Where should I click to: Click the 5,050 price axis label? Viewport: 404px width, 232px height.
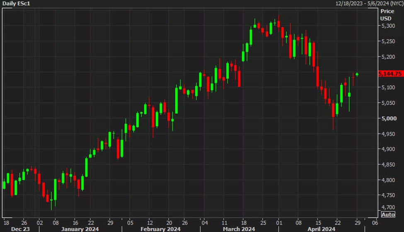388,103
